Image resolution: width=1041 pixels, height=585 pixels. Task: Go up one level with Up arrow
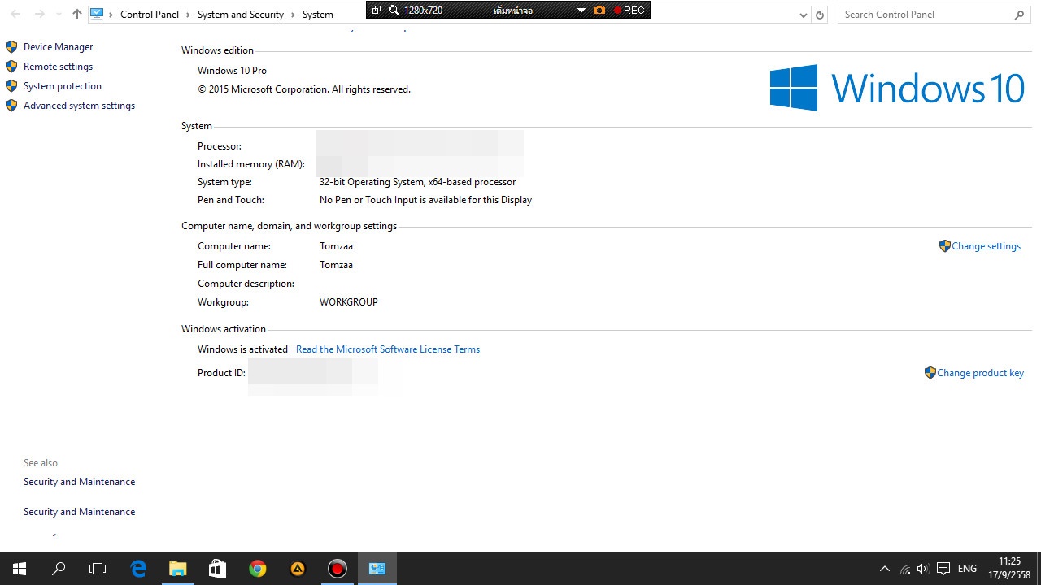click(77, 14)
